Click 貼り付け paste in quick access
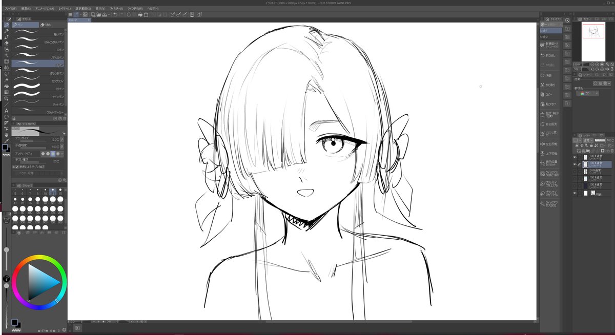The height and width of the screenshot is (335, 615). pyautogui.click(x=551, y=104)
